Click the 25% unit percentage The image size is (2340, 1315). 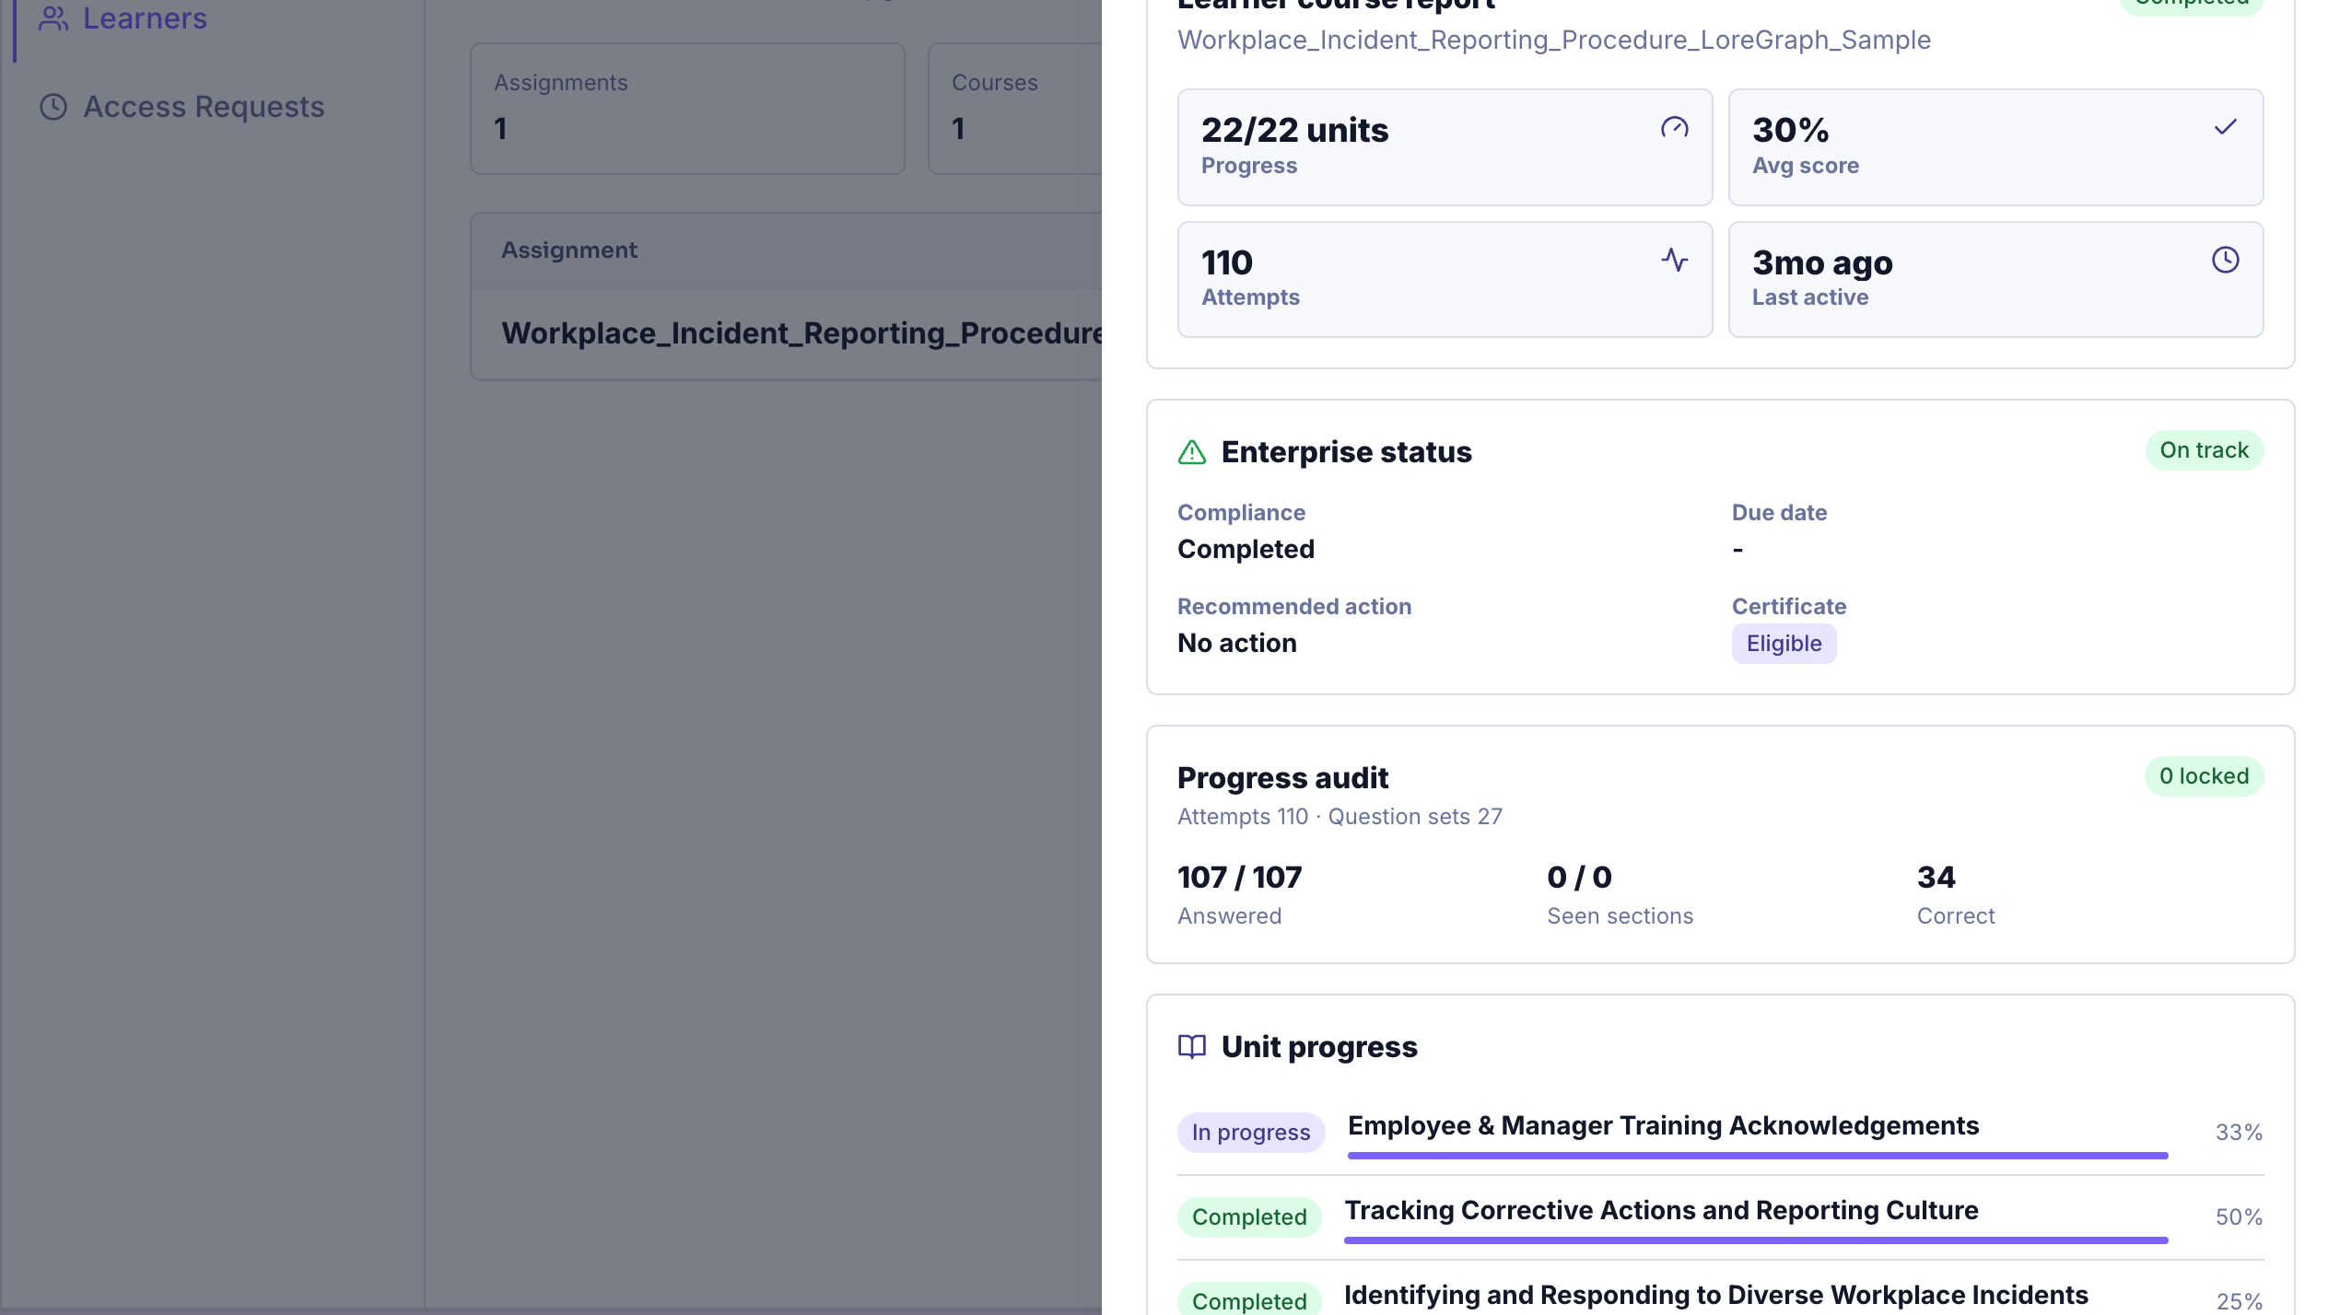[x=2239, y=1301]
